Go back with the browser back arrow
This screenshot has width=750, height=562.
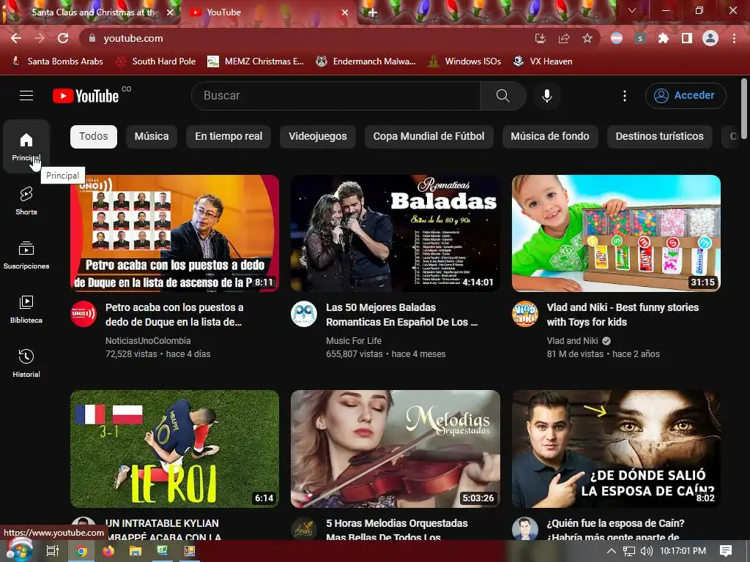[16, 38]
